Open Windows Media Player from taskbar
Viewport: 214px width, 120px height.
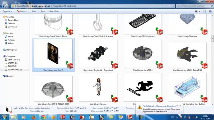tap(23, 117)
